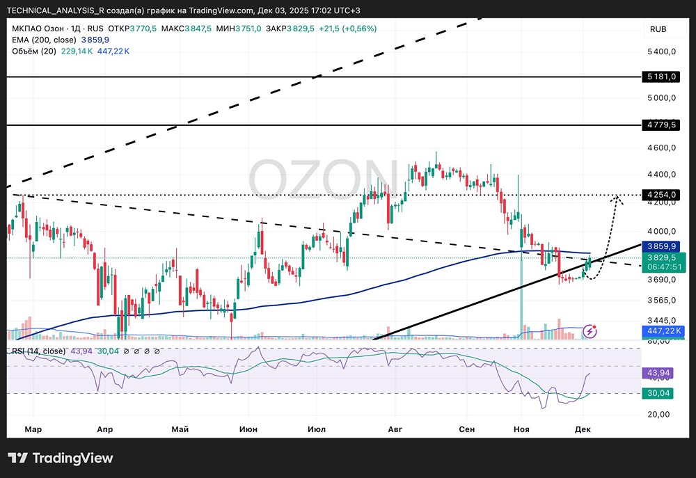Click the second ∅ icon in RSI legend

tap(137, 352)
